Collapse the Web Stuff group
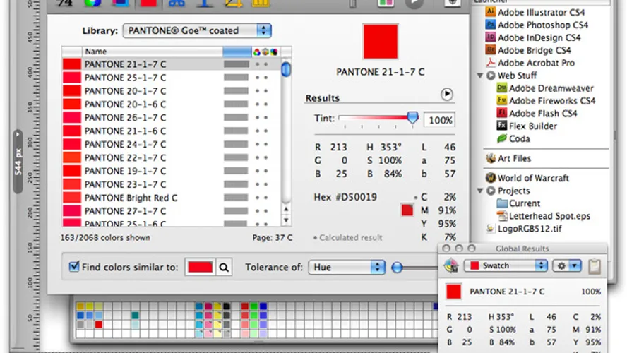 480,76
